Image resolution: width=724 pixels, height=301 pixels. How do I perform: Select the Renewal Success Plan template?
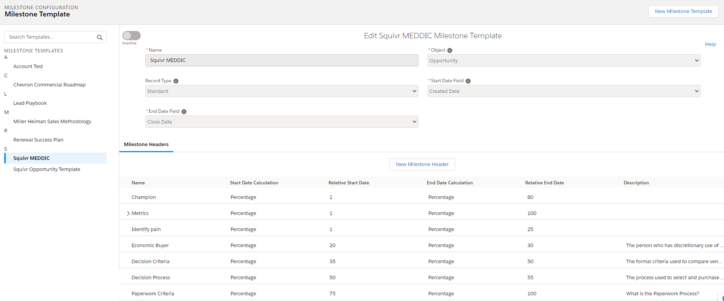pyautogui.click(x=38, y=140)
